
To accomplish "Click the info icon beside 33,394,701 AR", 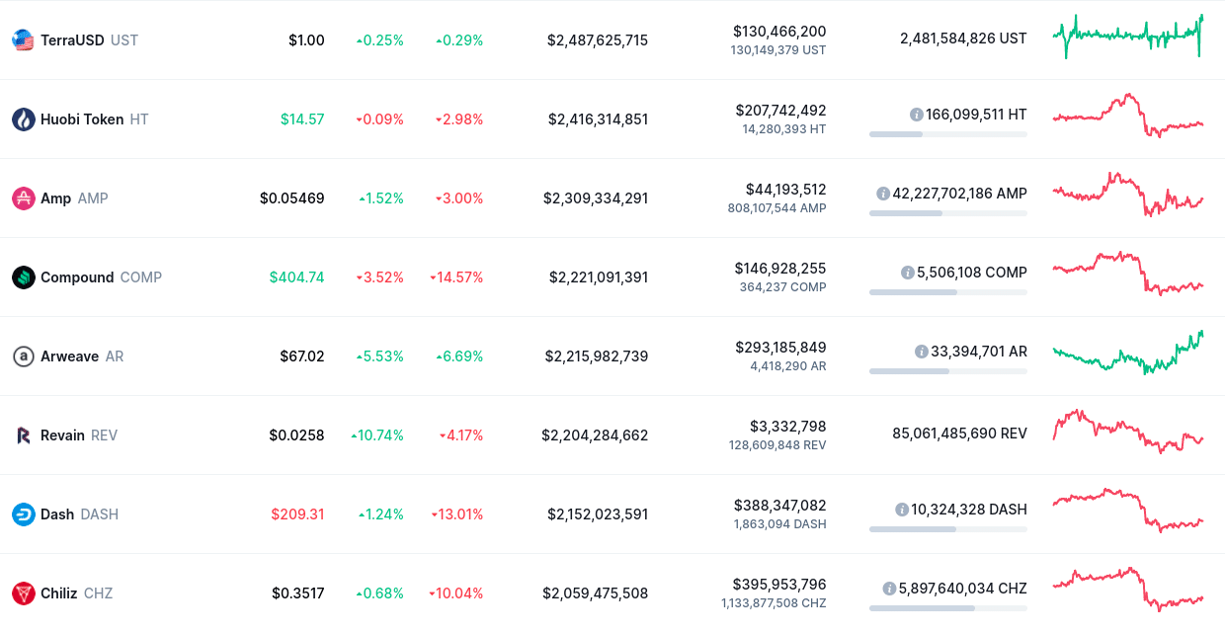I will click(922, 352).
